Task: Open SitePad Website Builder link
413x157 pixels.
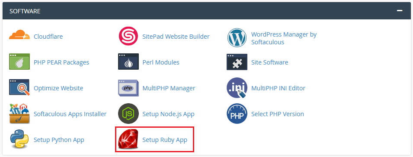Action: point(176,37)
